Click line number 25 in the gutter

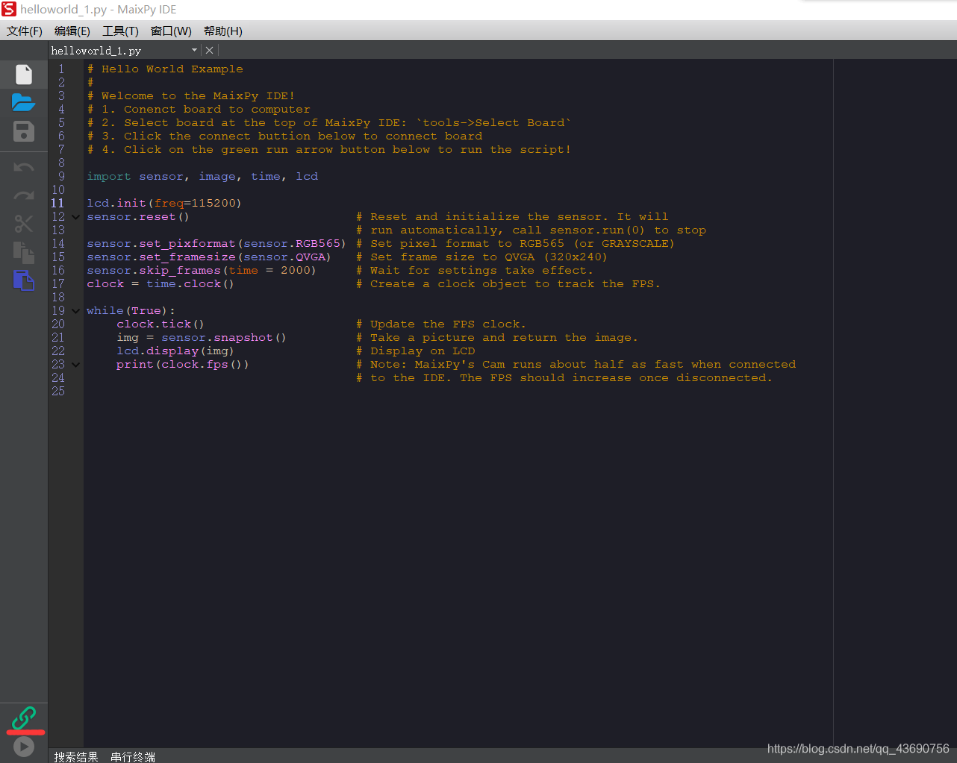coord(57,391)
